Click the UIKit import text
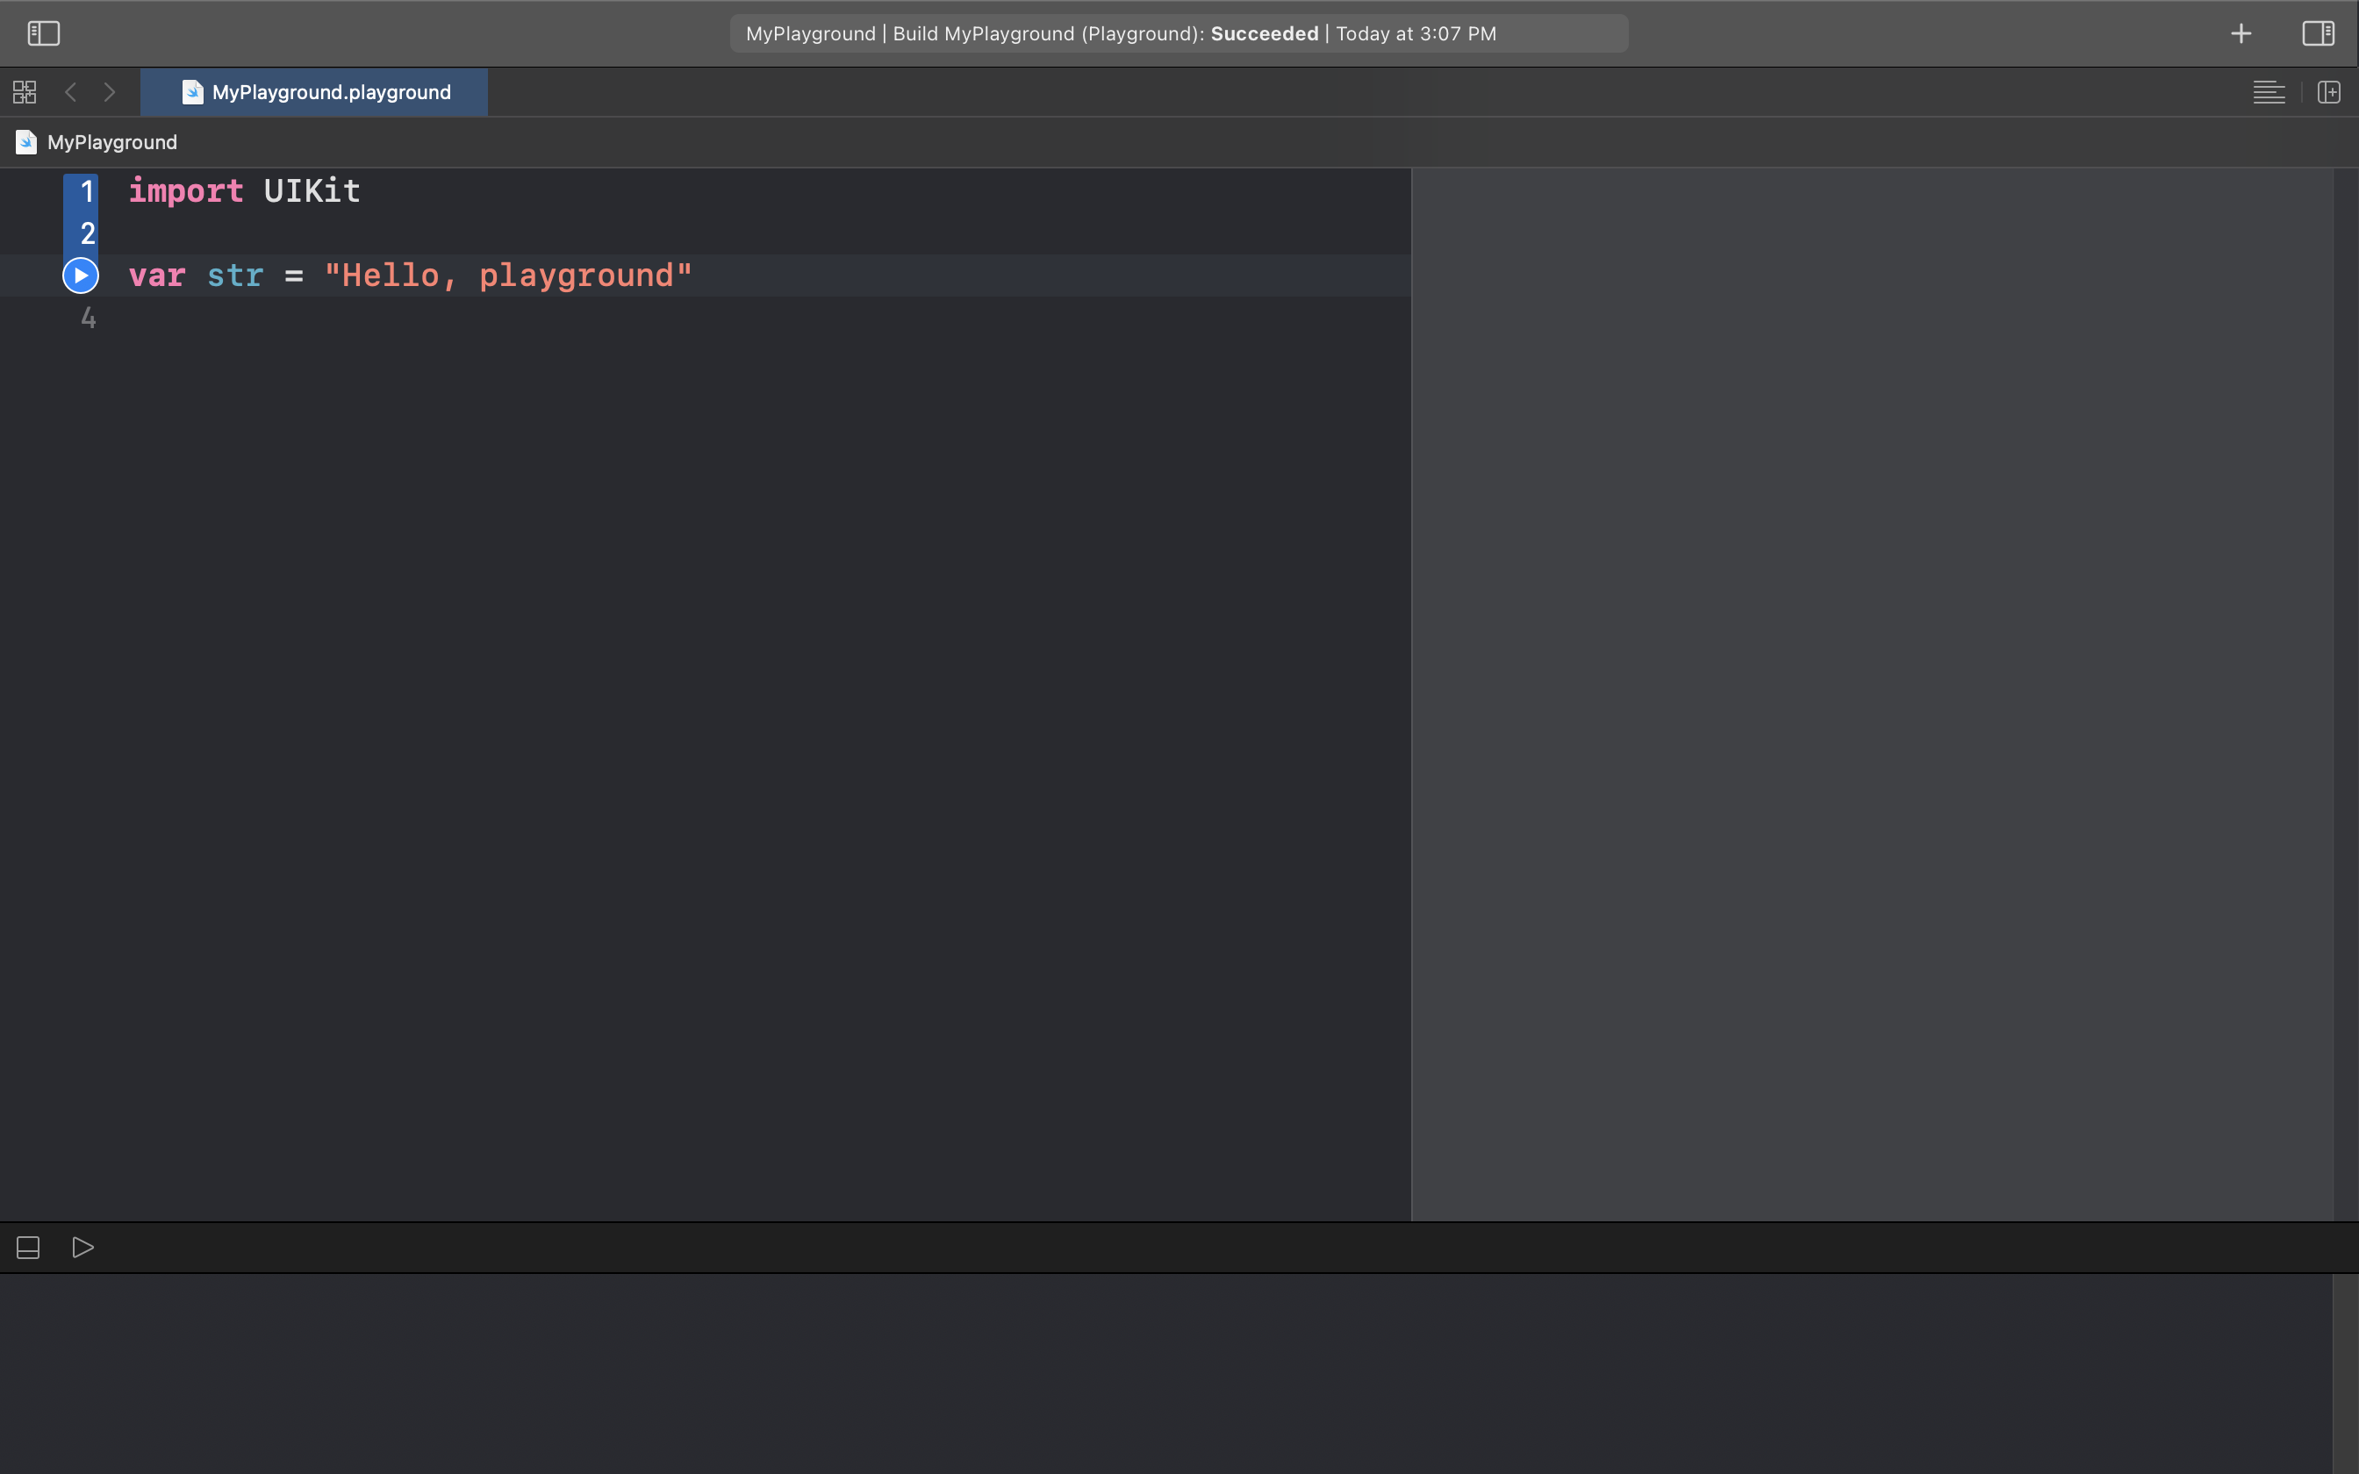The height and width of the screenshot is (1474, 2359). coord(312,191)
